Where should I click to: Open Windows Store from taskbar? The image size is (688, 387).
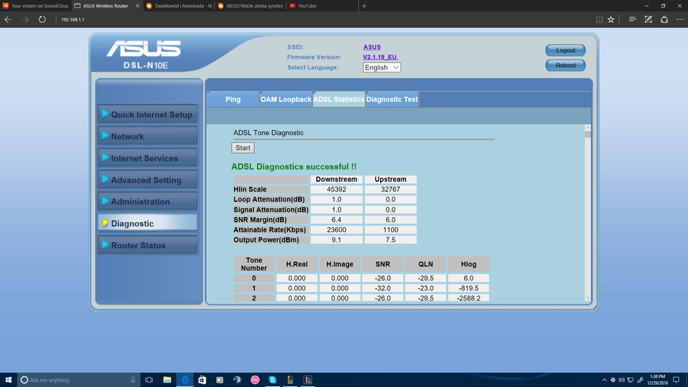pyautogui.click(x=202, y=379)
